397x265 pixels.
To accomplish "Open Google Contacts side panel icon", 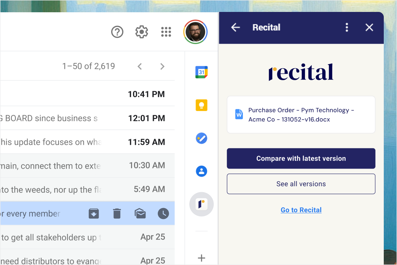I will pyautogui.click(x=201, y=171).
